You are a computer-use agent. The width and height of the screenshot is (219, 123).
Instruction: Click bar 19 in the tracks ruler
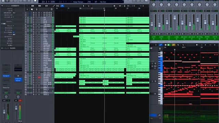pos(80,9)
